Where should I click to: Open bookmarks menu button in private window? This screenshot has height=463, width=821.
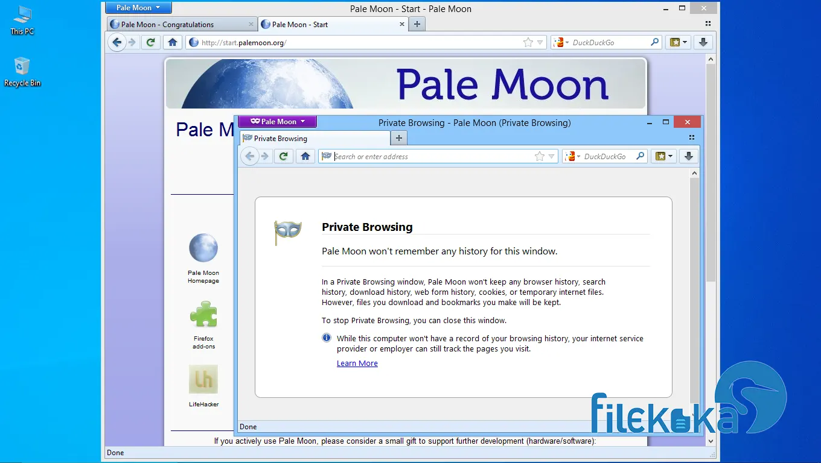click(x=663, y=156)
